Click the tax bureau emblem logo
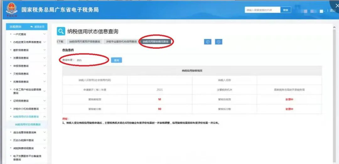339x164 pixels. coord(12,10)
